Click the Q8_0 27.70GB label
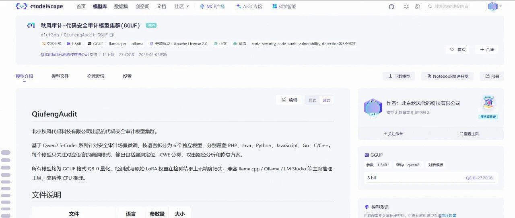 (479, 178)
